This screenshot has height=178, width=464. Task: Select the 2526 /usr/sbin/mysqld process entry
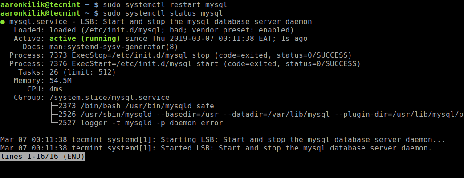tap(258, 115)
